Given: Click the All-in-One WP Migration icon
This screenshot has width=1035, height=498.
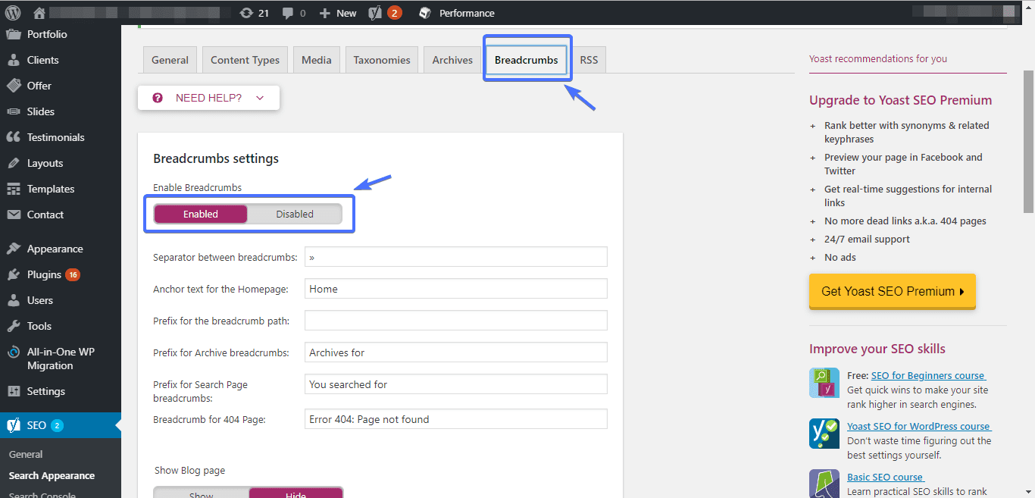Looking at the screenshot, I should 13,352.
